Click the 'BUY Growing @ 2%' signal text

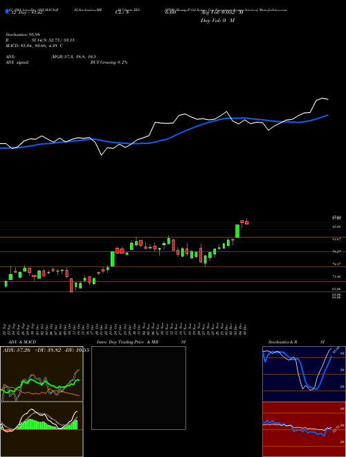tap(109, 62)
